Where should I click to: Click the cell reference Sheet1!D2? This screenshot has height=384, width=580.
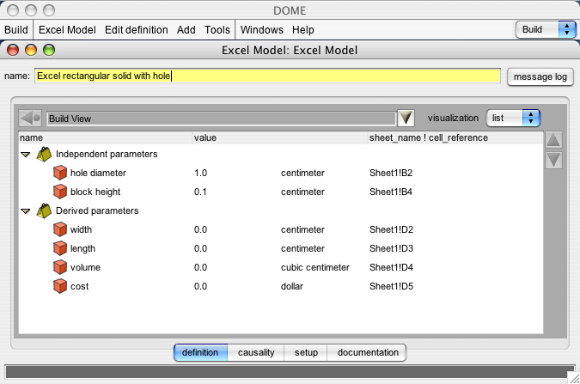(x=391, y=229)
